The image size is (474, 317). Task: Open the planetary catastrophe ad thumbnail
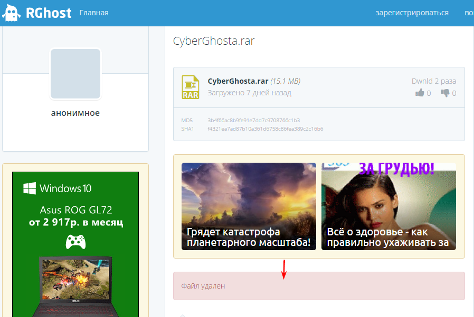point(249,206)
